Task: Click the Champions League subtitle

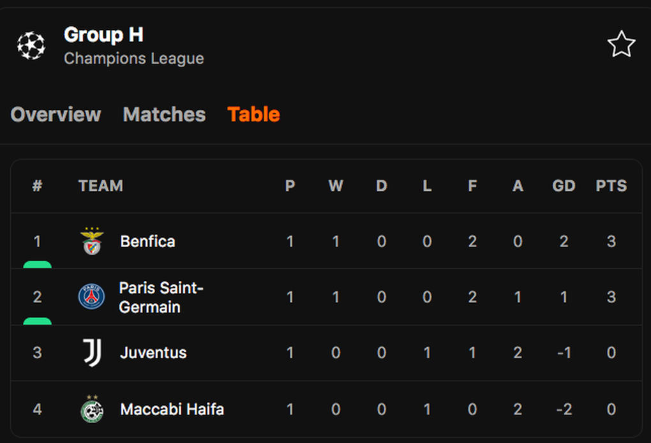Action: pos(134,59)
